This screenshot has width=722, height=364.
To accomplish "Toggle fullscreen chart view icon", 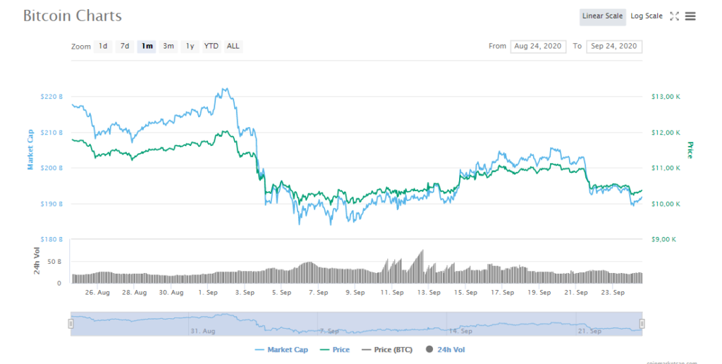I will tap(675, 16).
